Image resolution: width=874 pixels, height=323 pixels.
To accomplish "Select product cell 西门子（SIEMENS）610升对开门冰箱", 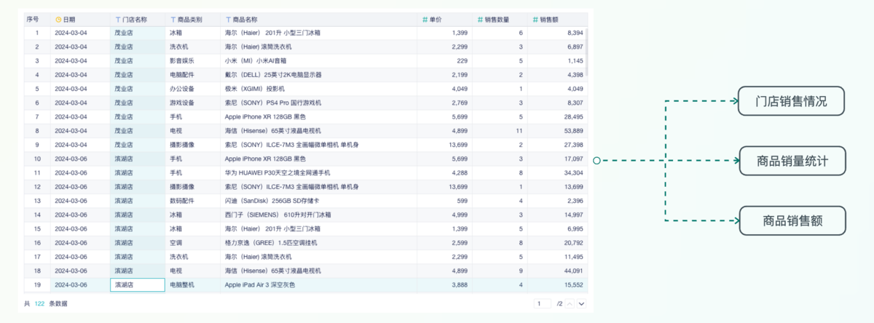I will tap(318, 215).
